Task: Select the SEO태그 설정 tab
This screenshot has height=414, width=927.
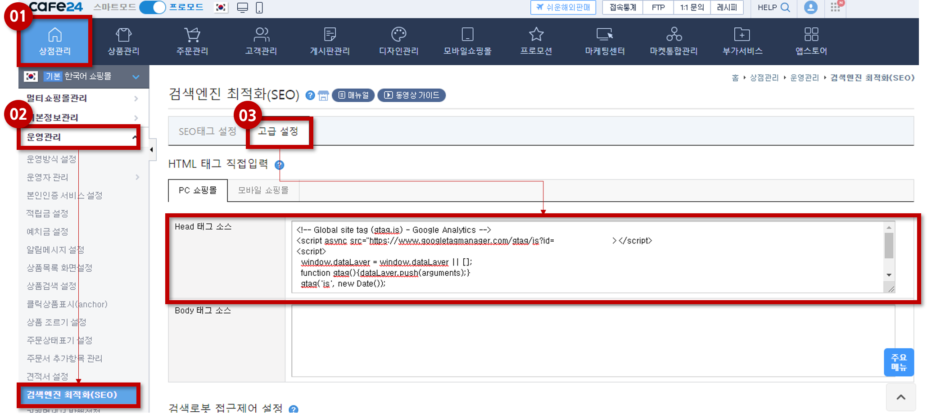Action: [x=208, y=131]
